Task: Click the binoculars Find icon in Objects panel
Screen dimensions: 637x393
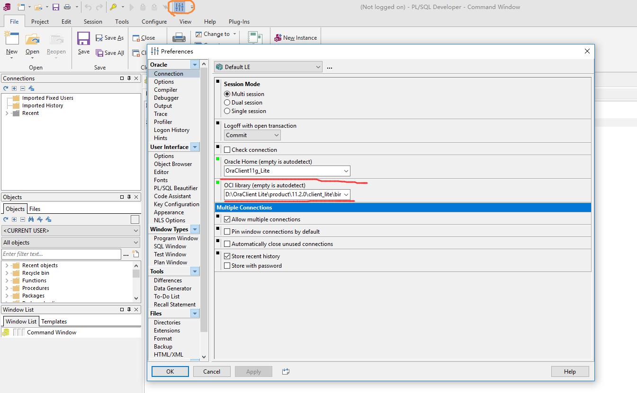Action: [x=31, y=219]
